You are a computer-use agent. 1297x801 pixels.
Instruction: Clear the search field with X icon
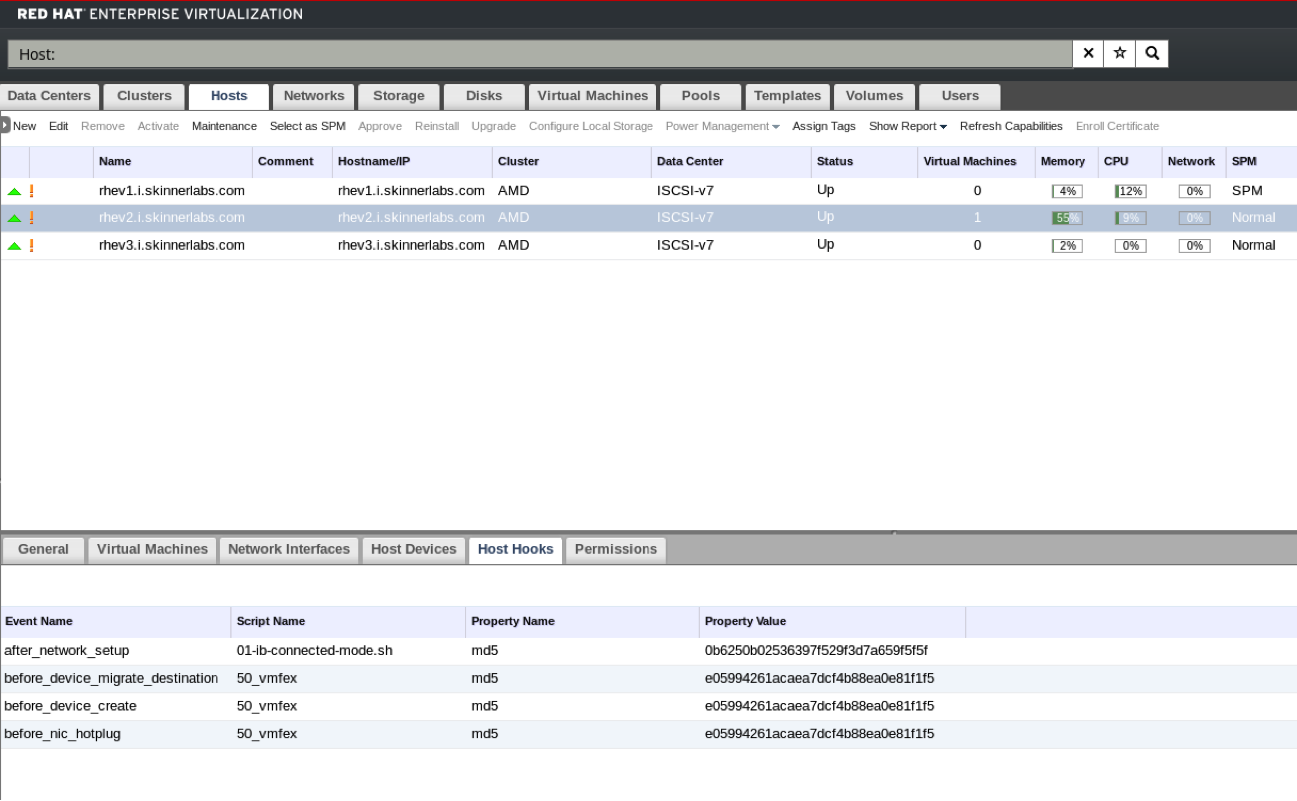coord(1088,54)
